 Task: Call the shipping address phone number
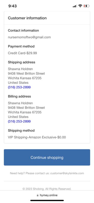pos(19,87)
